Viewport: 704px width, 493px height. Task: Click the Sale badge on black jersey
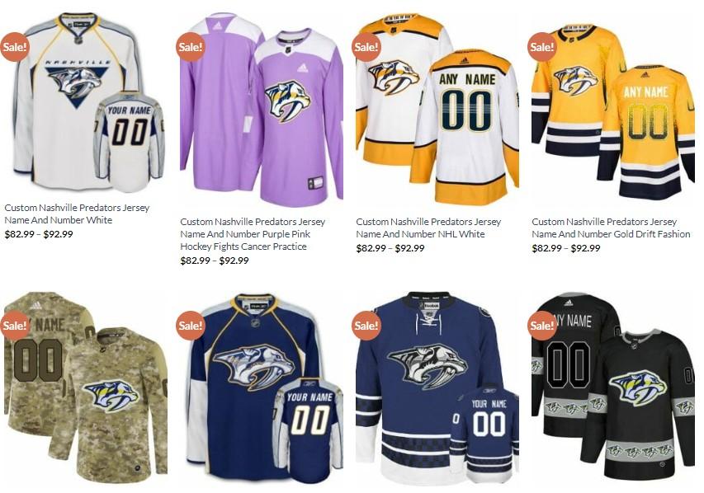click(542, 325)
